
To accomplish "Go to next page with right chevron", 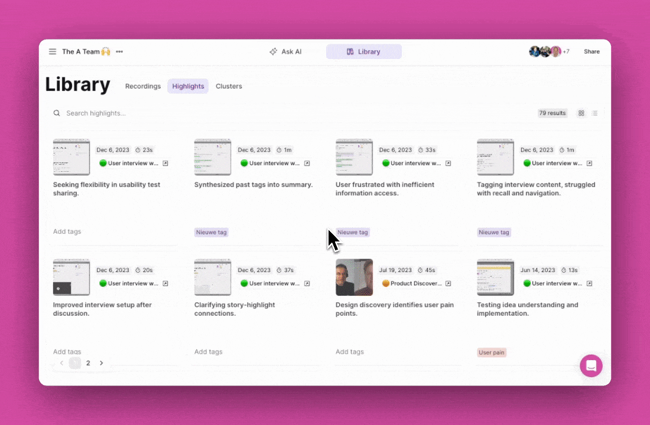I will tap(102, 363).
